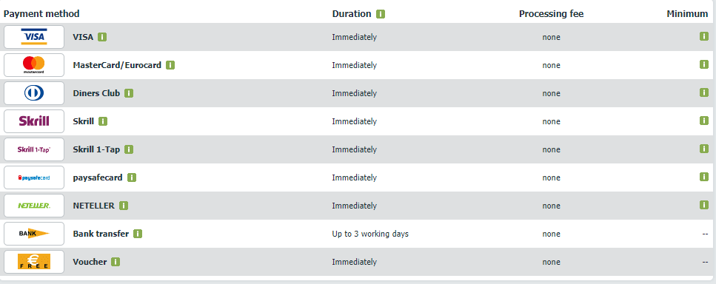The width and height of the screenshot is (716, 284).
Task: Choose the green NETELLER logo
Action: [x=34, y=206]
